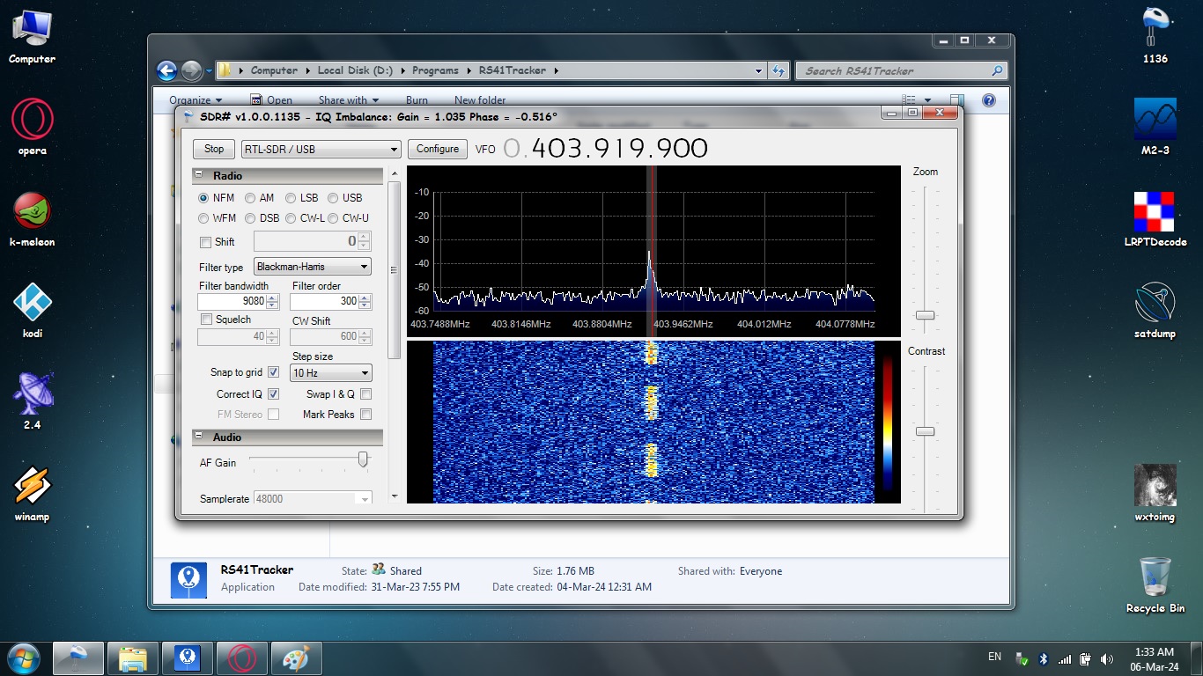Open the Computer desktop icon
Viewport: 1203px width, 676px height.
tap(32, 35)
